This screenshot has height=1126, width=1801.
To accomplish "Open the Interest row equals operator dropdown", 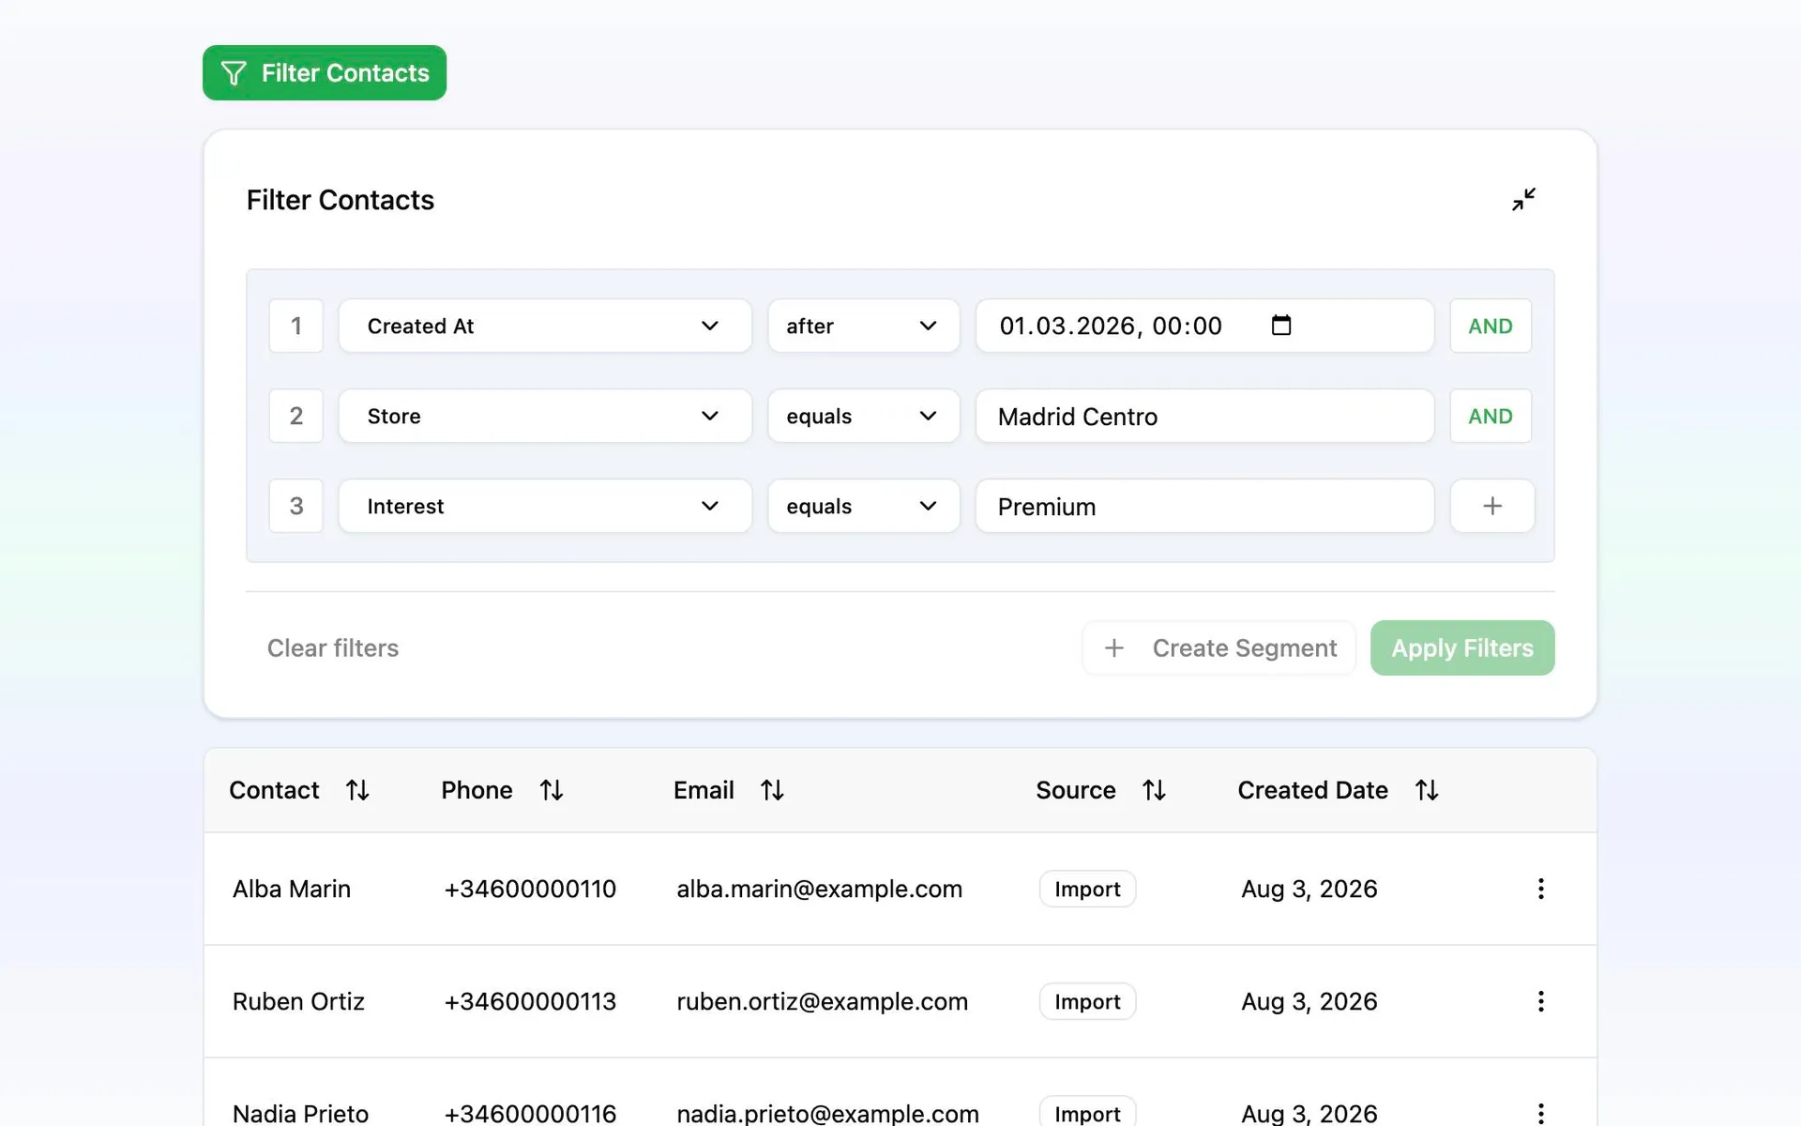I will point(864,506).
